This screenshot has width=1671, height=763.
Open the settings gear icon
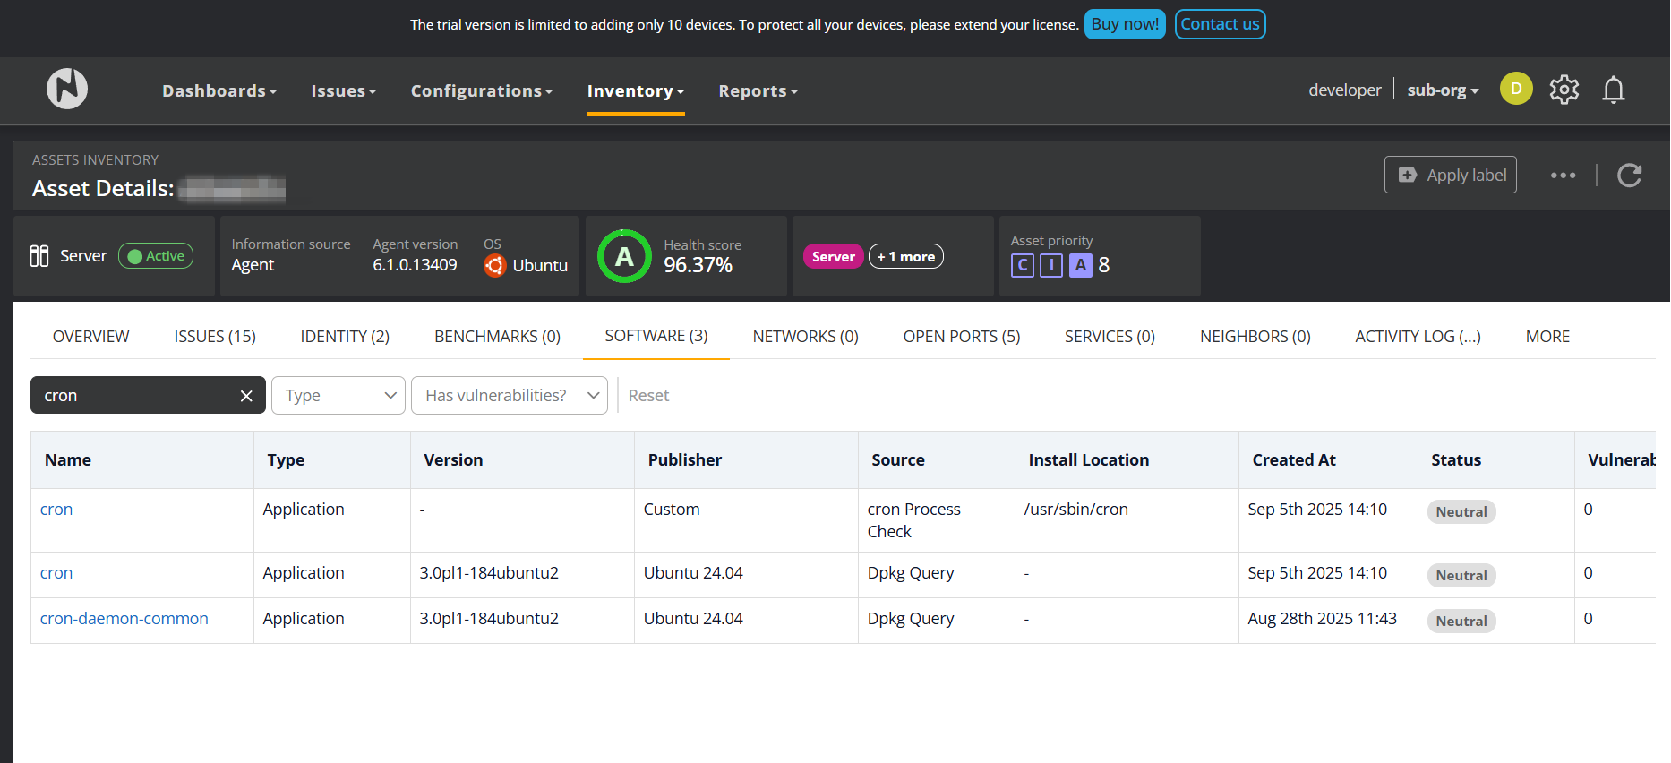coord(1564,90)
